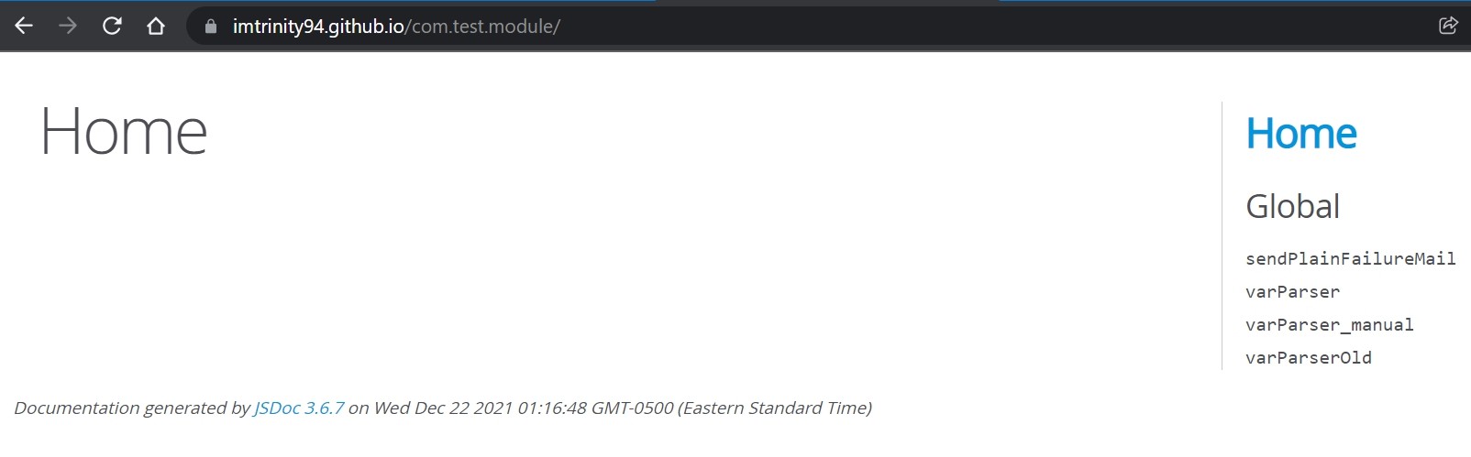The width and height of the screenshot is (1471, 457).
Task: Reload the current page
Action: [112, 26]
